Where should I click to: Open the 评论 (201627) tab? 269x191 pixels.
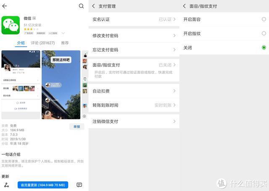click(43, 43)
